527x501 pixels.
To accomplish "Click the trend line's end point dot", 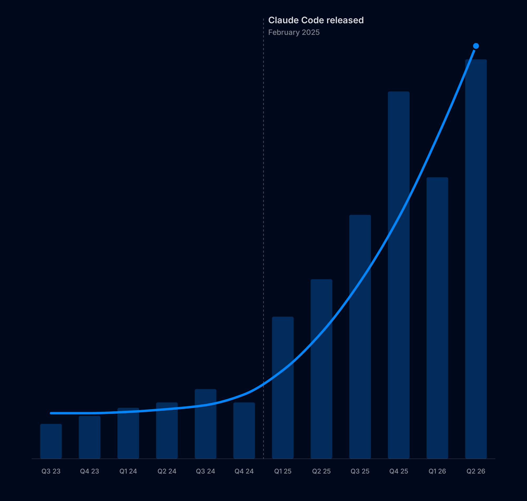I will 476,46.
